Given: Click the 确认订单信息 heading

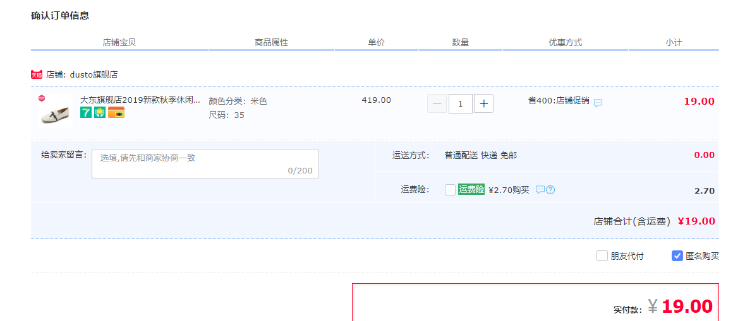Looking at the screenshot, I should point(60,16).
